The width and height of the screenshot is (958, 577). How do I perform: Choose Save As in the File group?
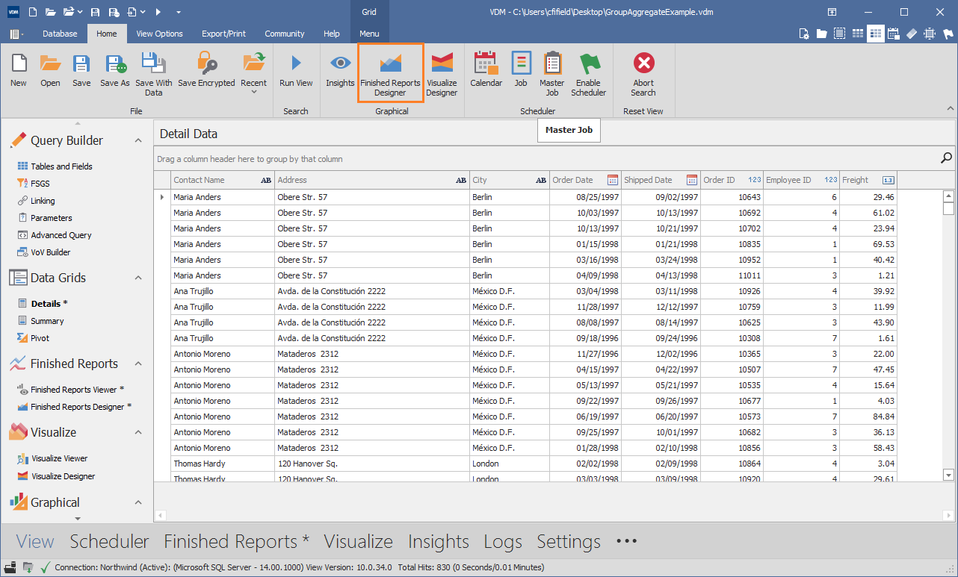tap(115, 71)
